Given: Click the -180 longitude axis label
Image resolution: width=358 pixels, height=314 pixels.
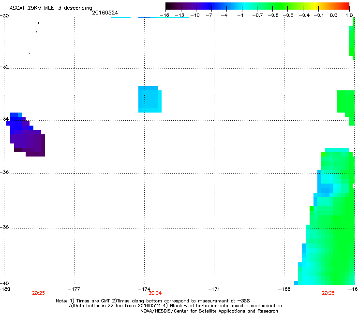Looking at the screenshot, I should [5, 289].
